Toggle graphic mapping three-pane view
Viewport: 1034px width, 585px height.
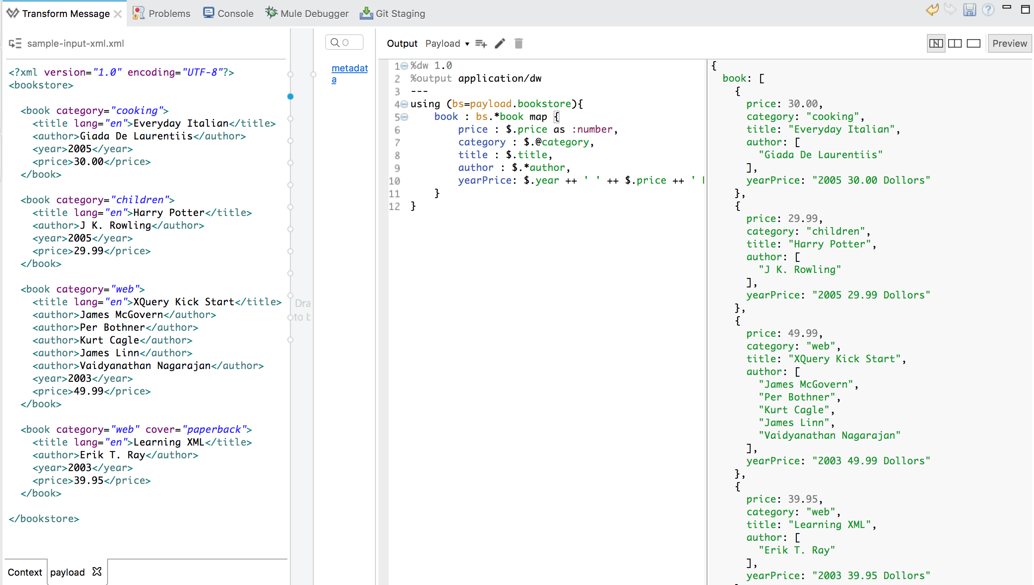click(x=936, y=43)
